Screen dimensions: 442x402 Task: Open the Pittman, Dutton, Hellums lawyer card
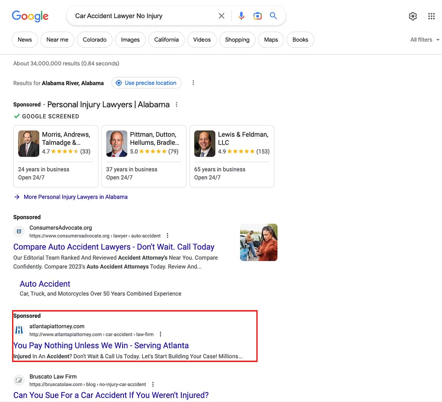pyautogui.click(x=144, y=156)
